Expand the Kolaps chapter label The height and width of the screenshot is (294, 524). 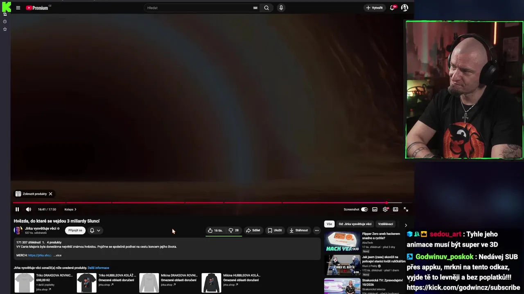click(70, 209)
